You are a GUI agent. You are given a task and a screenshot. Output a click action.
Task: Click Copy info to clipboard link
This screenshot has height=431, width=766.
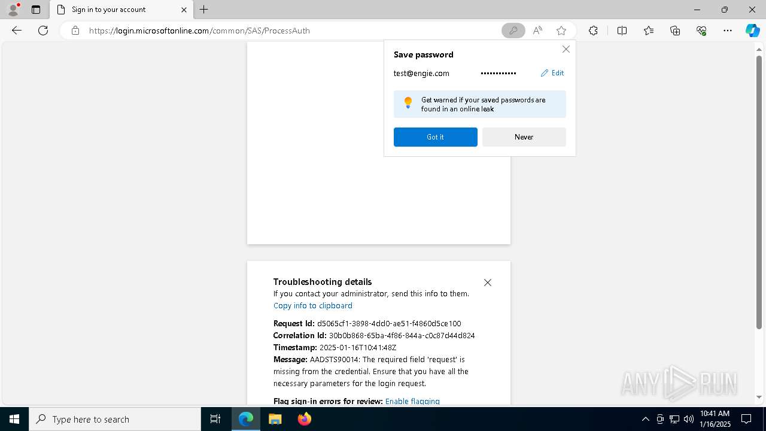[313, 305]
